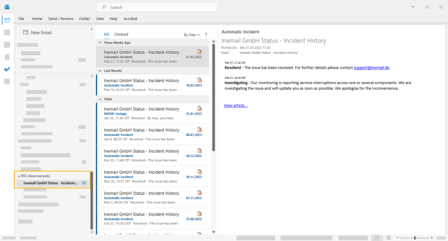Adjust the zoom slider handle
The height and width of the screenshot is (241, 448).
coord(415,238)
